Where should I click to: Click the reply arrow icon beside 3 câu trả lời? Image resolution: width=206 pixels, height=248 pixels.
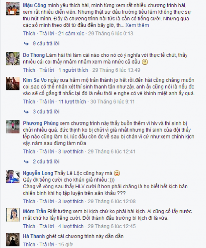coord(26,112)
